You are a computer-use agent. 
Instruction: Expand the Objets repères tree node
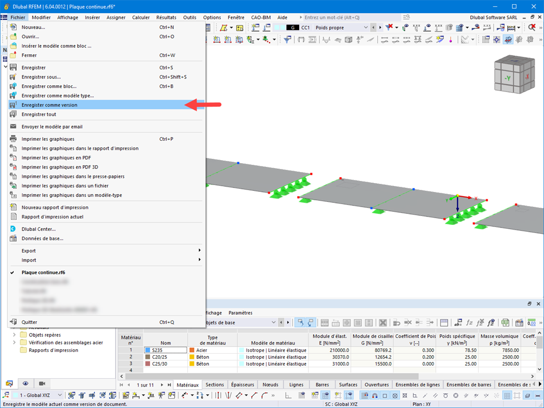14,335
